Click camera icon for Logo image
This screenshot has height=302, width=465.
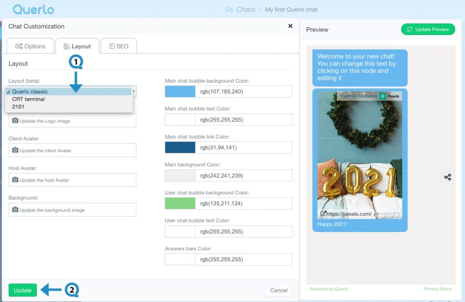pos(15,120)
